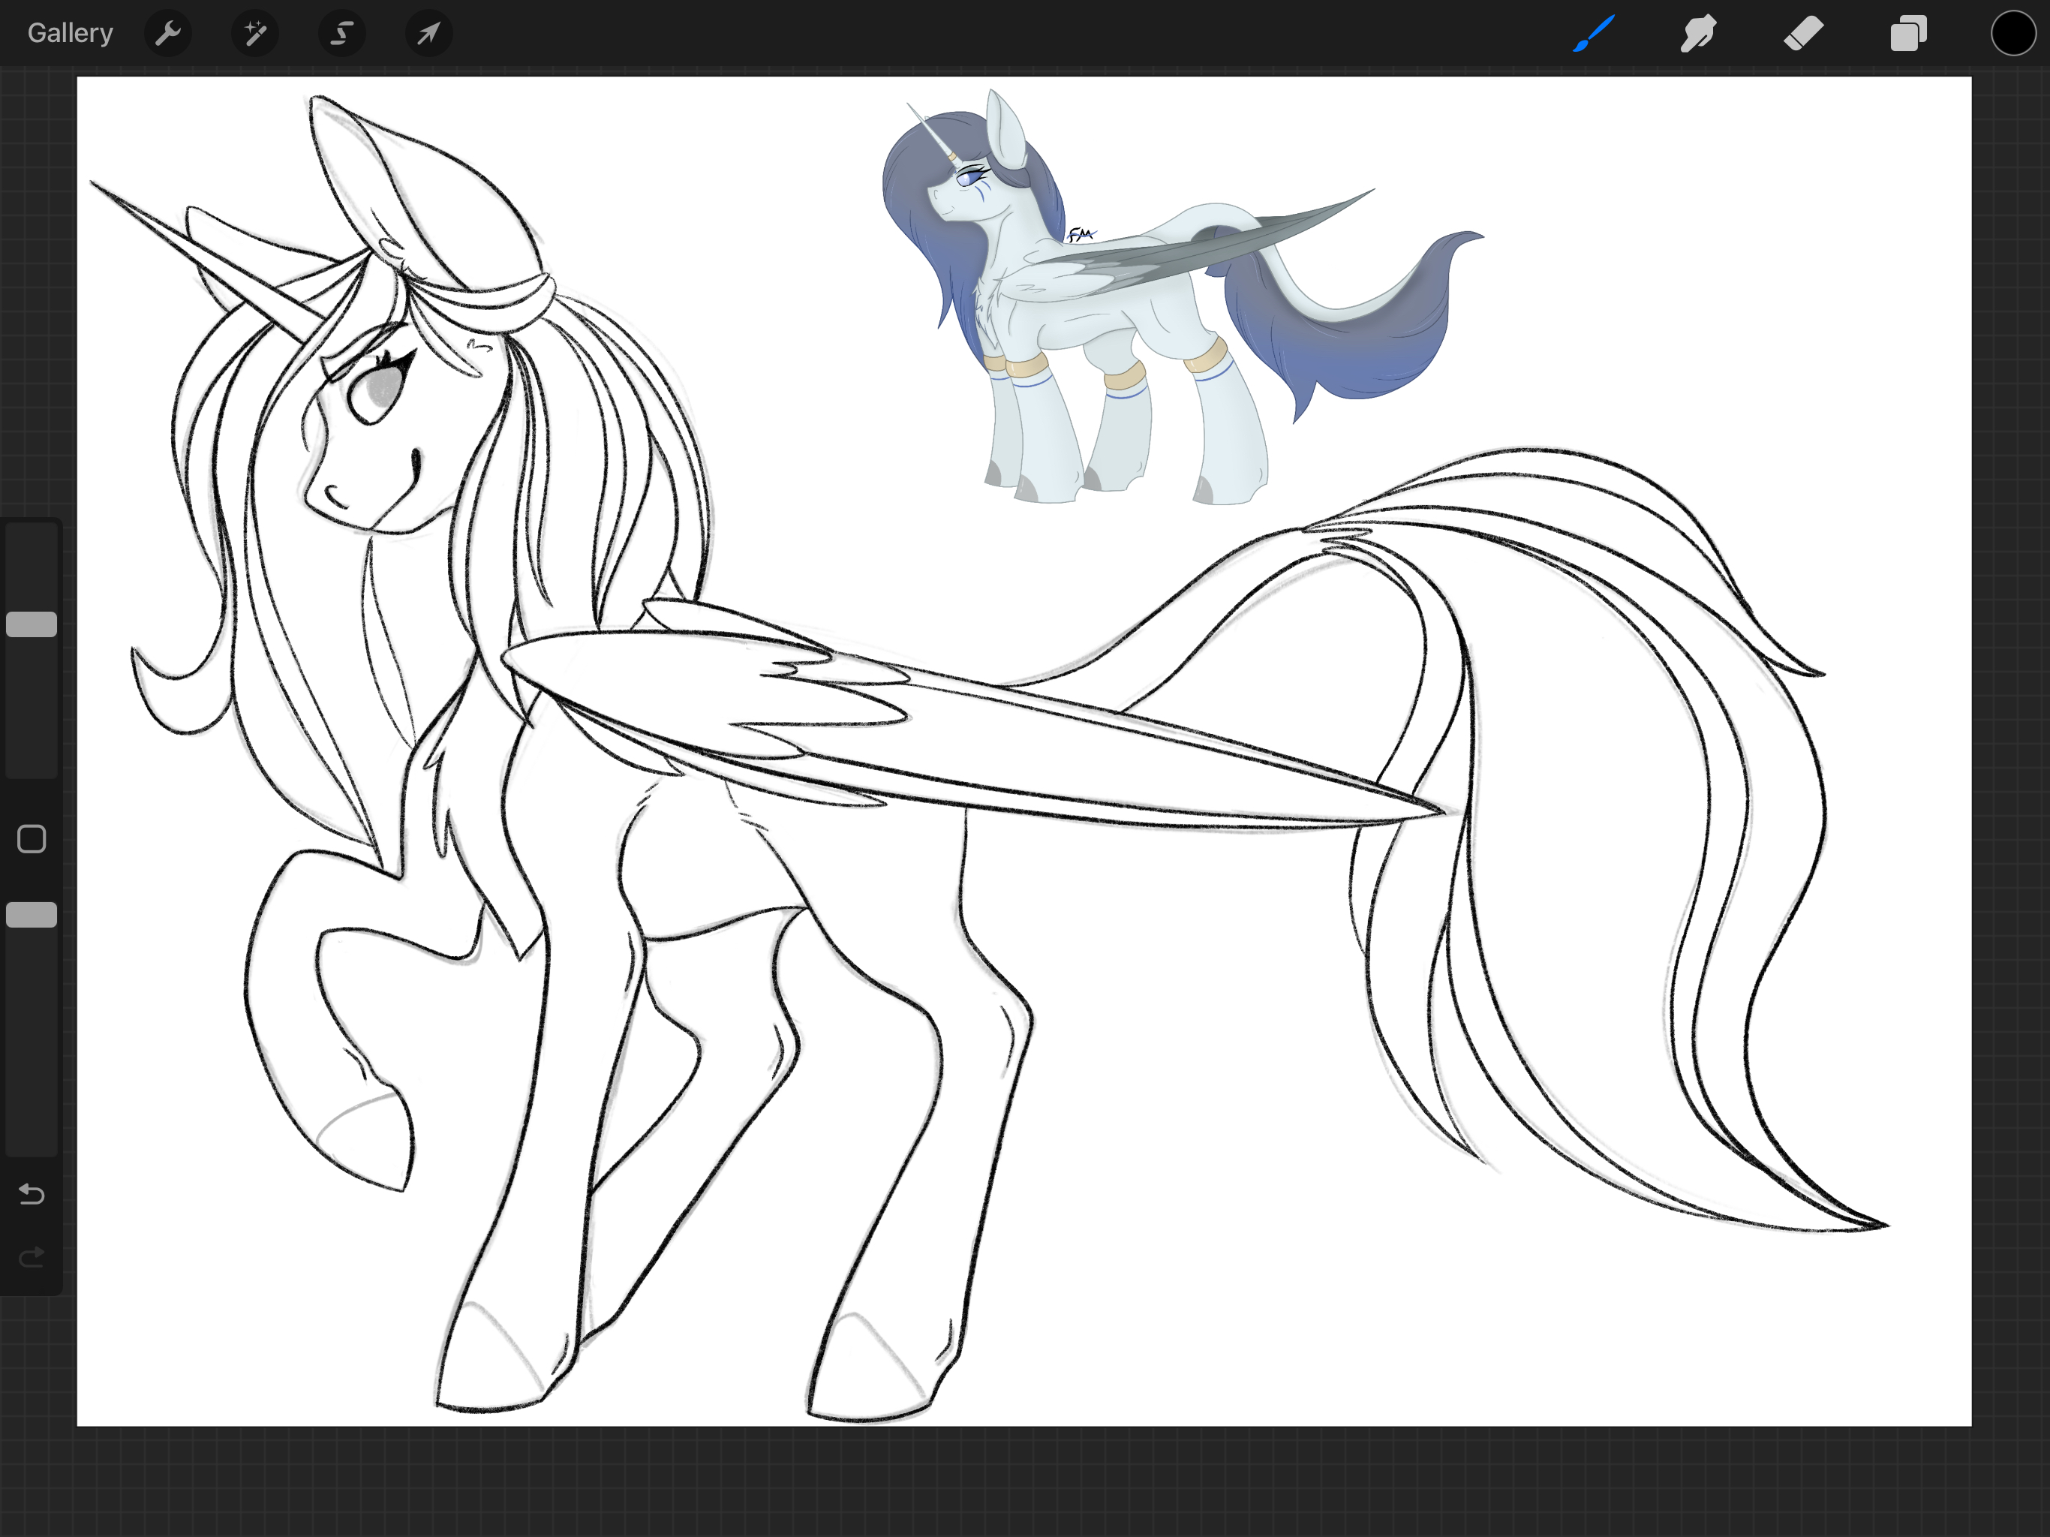Screen dimensions: 2050x1537
Task: Open the Adjustments magic wand menu
Action: click(x=255, y=33)
